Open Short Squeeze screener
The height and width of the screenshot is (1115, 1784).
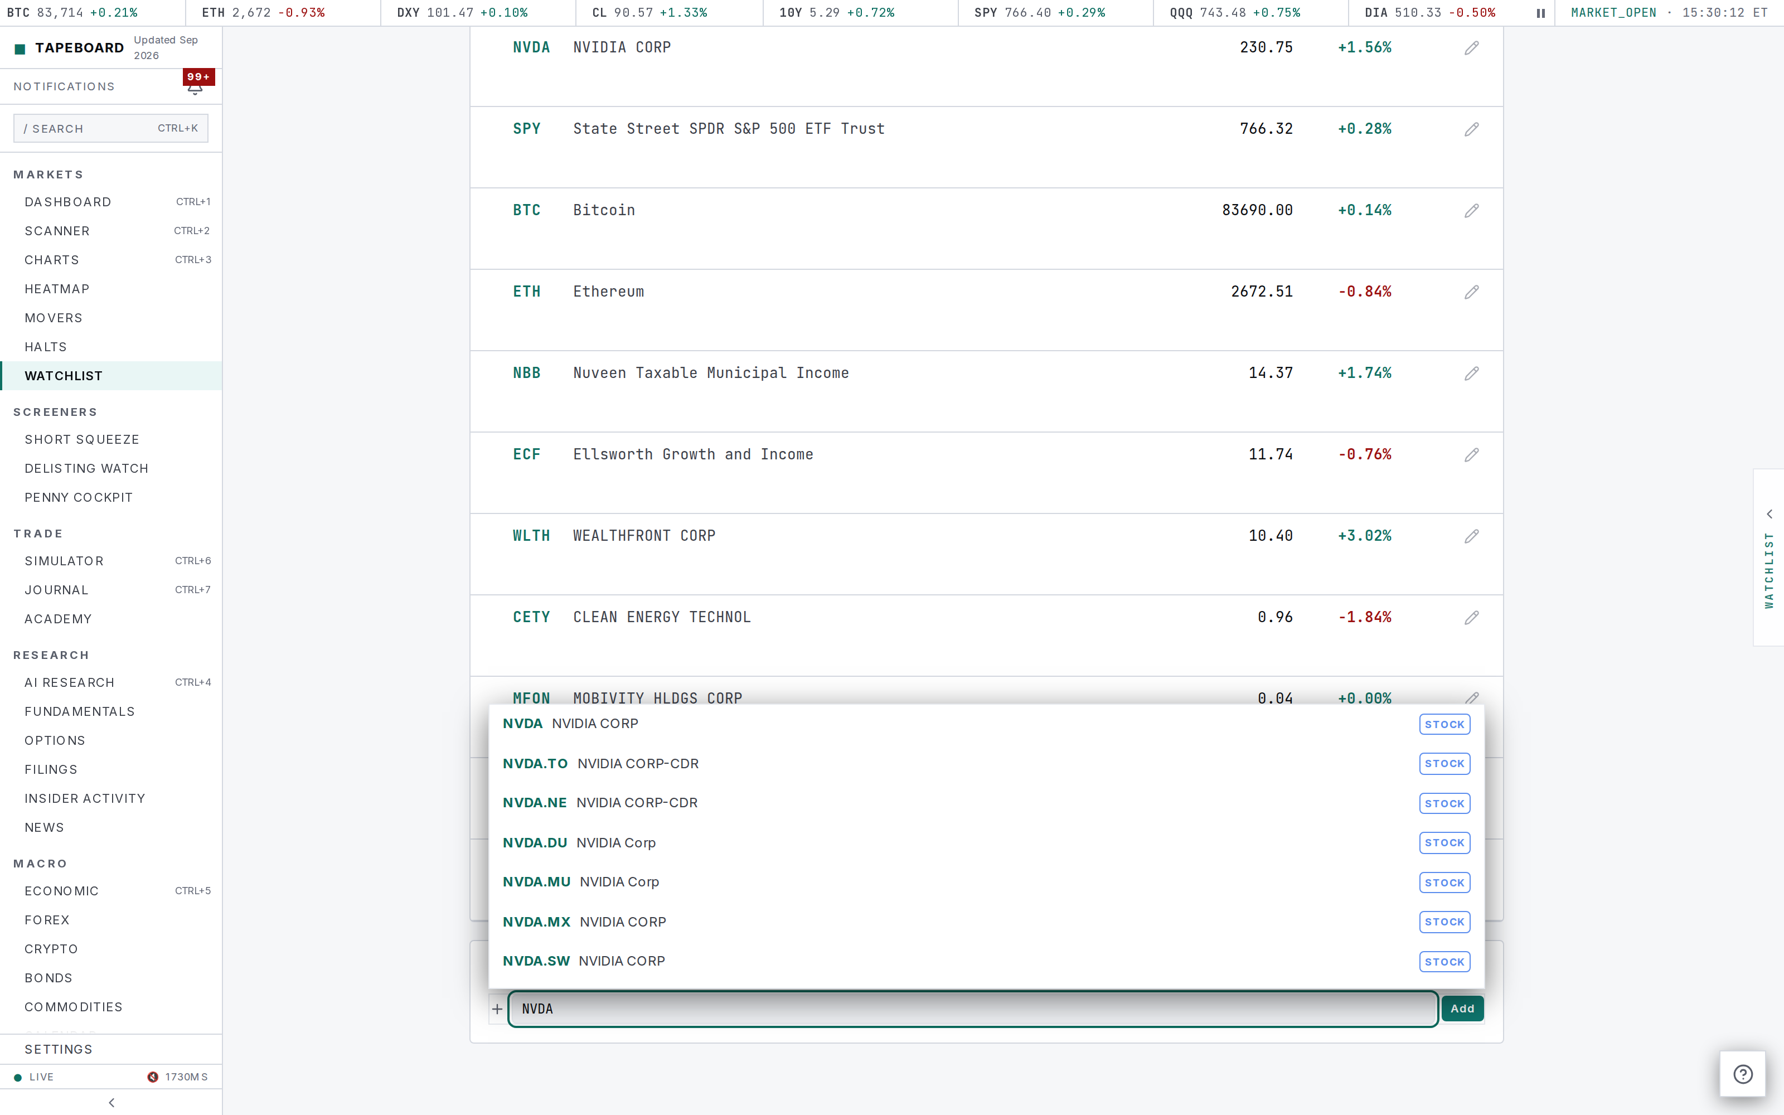(111, 439)
